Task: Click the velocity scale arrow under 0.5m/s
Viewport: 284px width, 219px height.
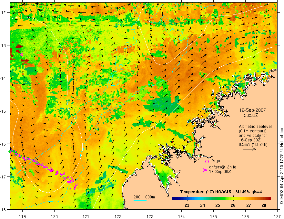Action: [x=249, y=149]
